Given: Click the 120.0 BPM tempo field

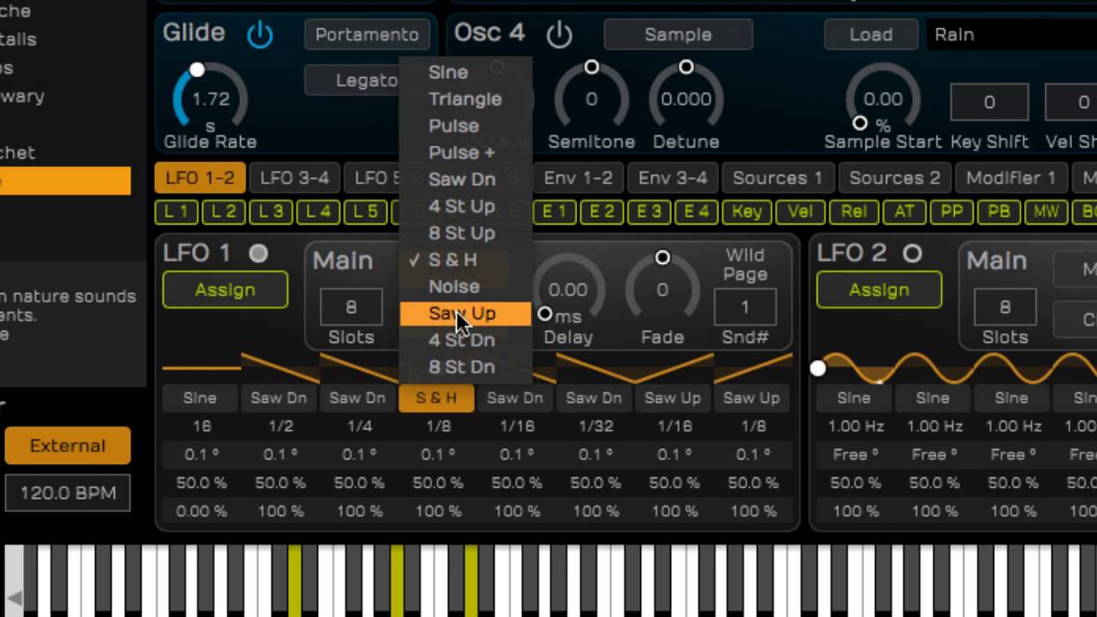Looking at the screenshot, I should pyautogui.click(x=68, y=493).
